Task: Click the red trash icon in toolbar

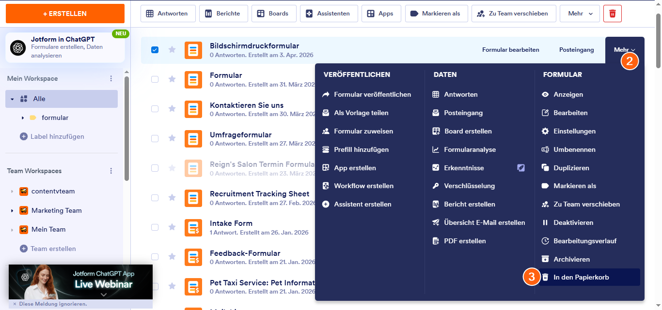Action: tap(612, 14)
